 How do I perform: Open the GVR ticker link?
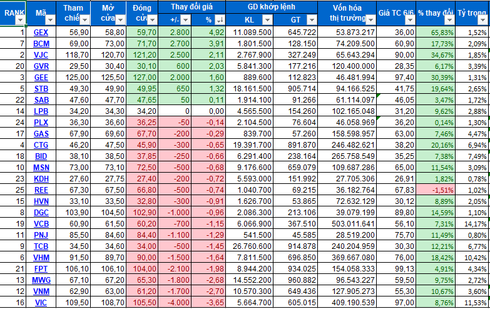pos(41,66)
